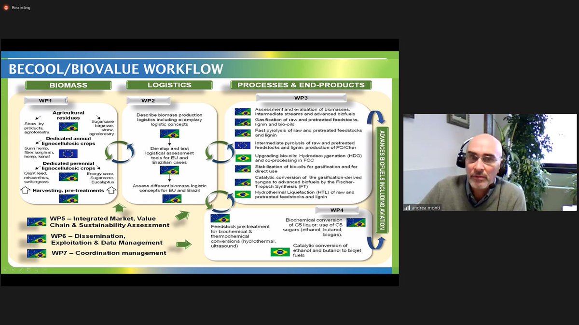
Task: Click the flag above Feedstock pre-treatment text
Action: click(220, 218)
